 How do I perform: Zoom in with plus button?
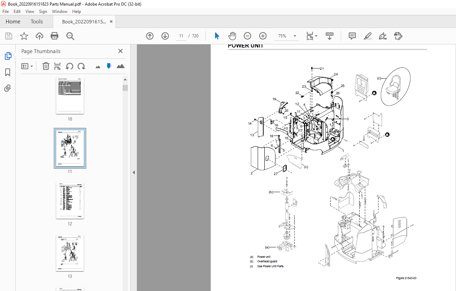pos(263,36)
